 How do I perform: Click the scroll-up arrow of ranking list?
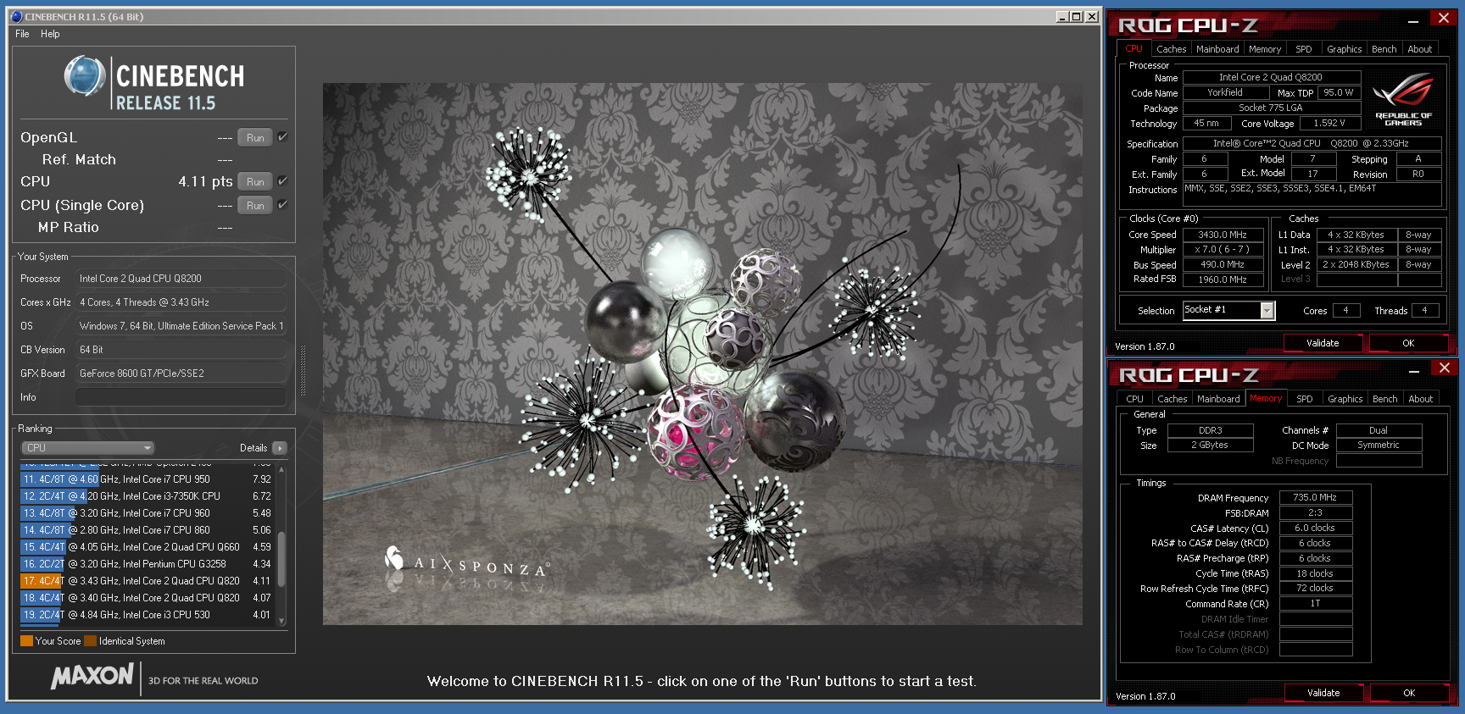click(281, 469)
